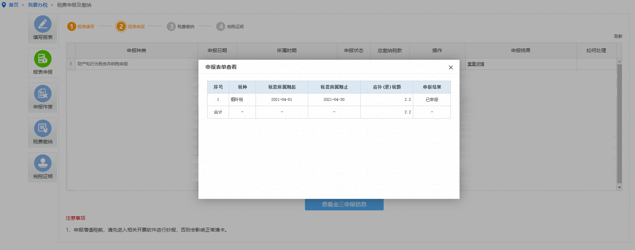
Task: Click step 1 报表填写 circle
Action: (72, 26)
